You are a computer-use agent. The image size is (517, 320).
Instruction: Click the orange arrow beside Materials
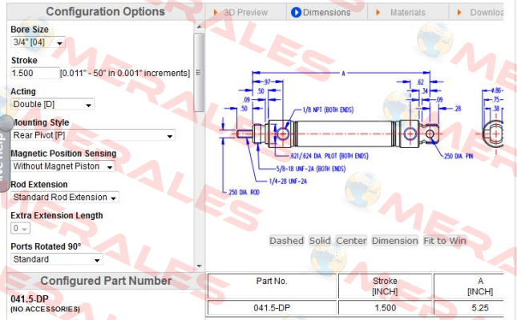tap(378, 13)
